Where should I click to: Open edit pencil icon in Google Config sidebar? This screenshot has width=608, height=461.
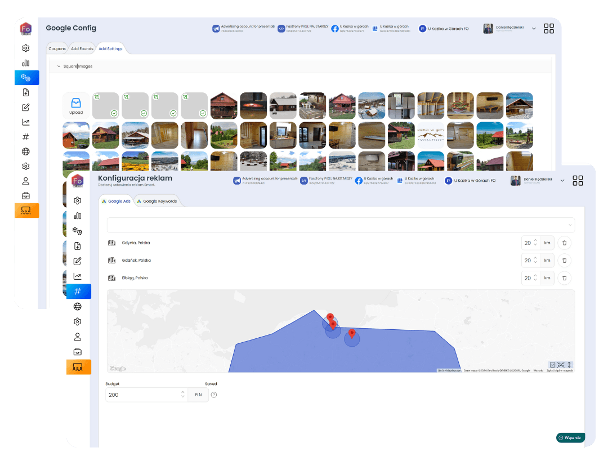(26, 108)
